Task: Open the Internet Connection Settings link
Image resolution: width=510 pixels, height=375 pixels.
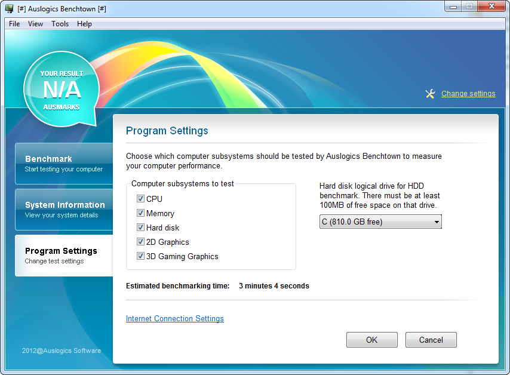Action: 174,319
